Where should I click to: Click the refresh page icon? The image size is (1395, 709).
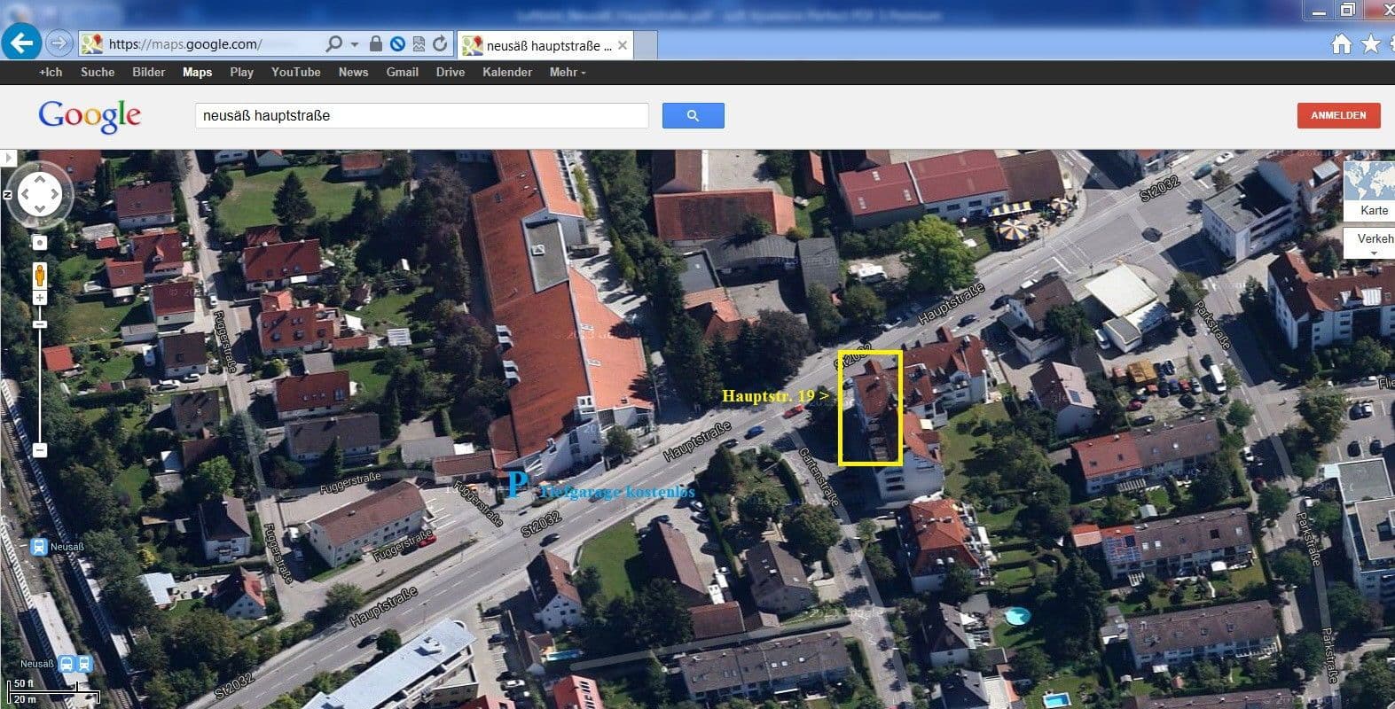tap(440, 43)
